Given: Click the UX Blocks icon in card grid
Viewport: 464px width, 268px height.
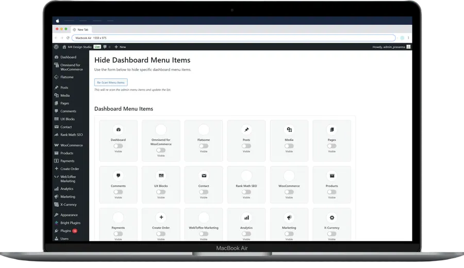Looking at the screenshot, I should pos(161,175).
